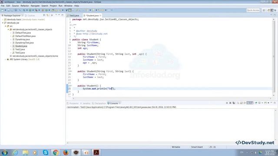278x156 pixels.
Task: Switch to the Javadoc tab
Action: (x=85, y=103)
